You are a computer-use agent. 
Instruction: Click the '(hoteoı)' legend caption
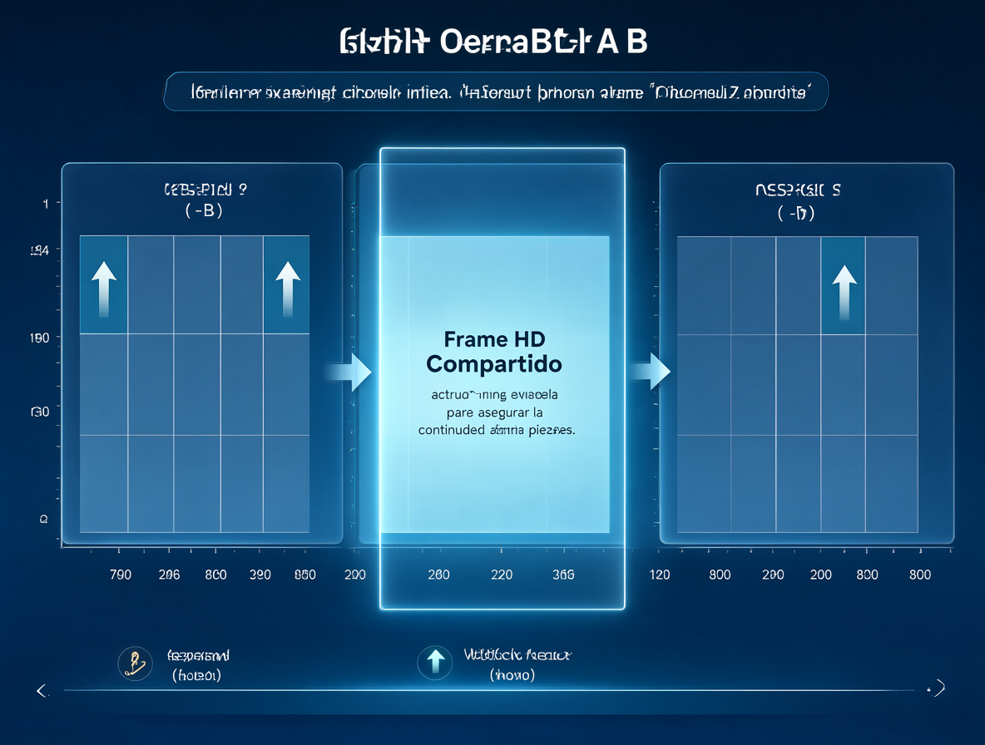(x=196, y=675)
